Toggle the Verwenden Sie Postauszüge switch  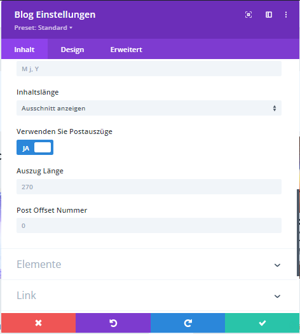(x=35, y=147)
